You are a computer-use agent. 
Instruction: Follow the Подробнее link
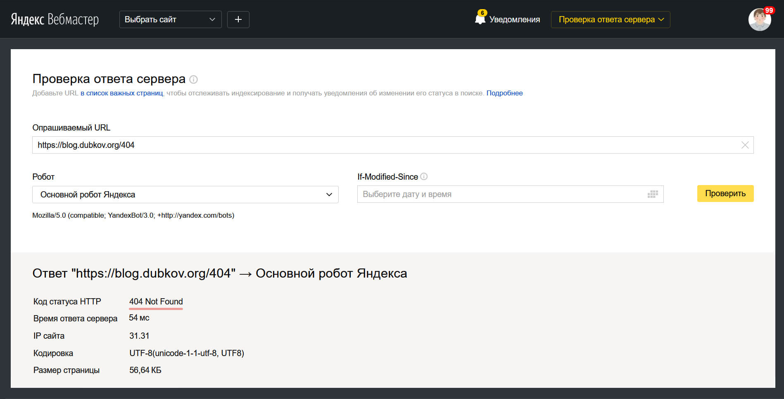(x=504, y=93)
